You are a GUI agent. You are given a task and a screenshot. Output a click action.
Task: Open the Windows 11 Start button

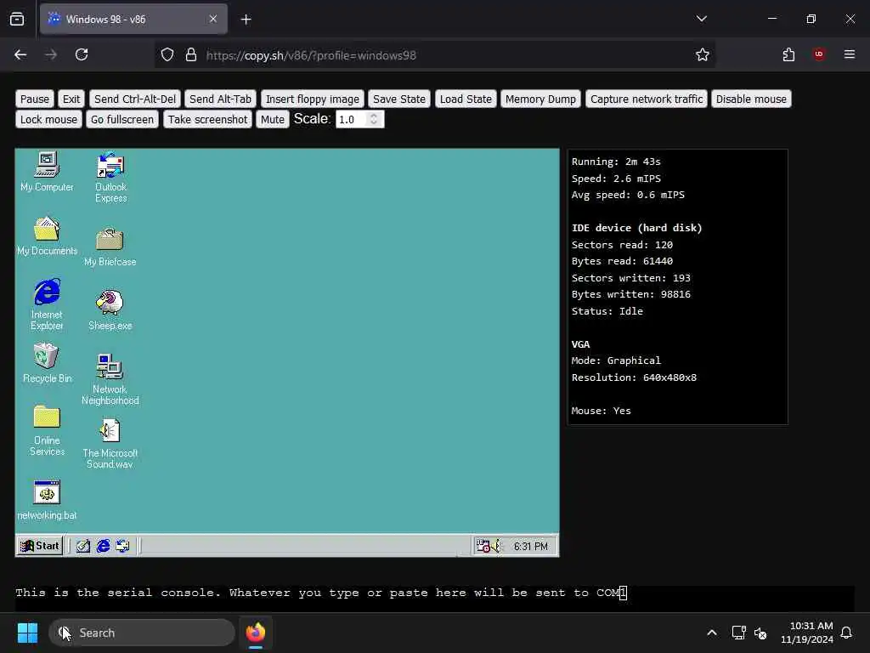27,633
